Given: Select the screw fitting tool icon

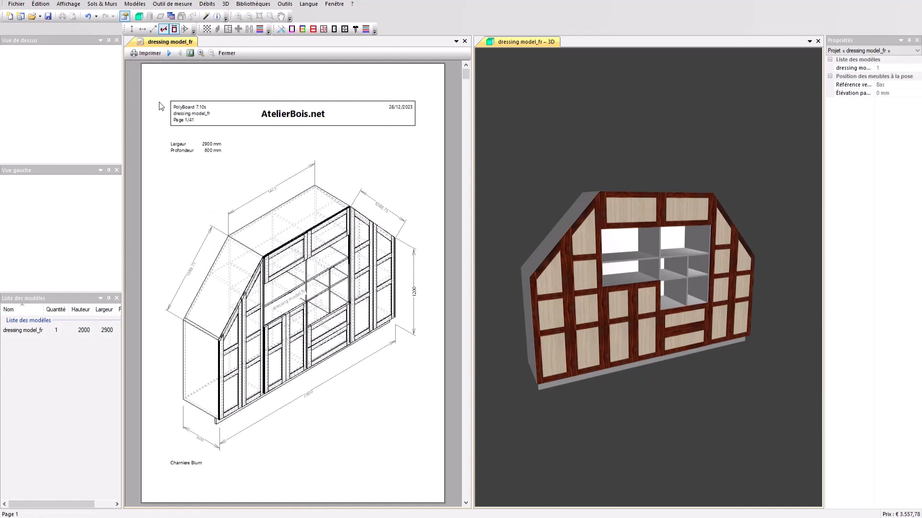Looking at the screenshot, I should pyautogui.click(x=355, y=29).
